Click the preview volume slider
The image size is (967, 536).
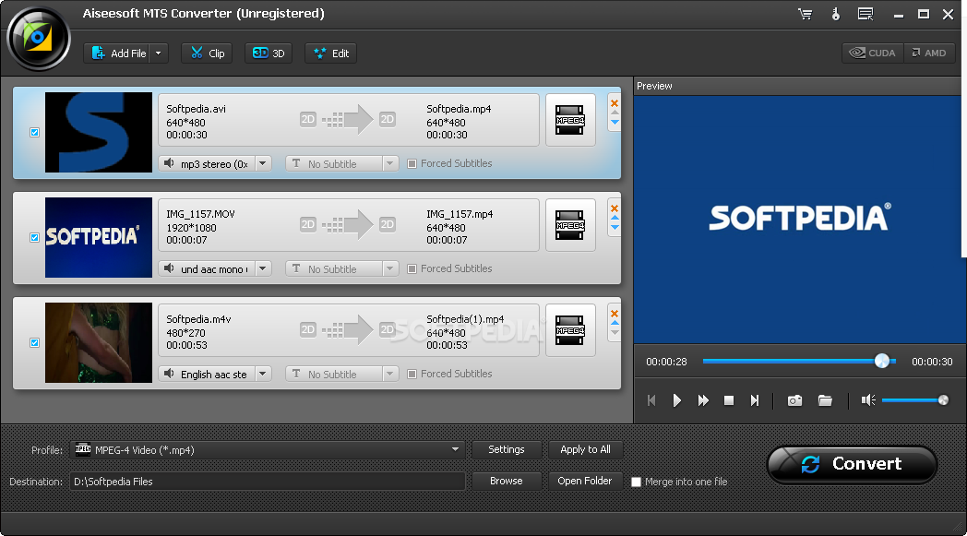(x=914, y=401)
